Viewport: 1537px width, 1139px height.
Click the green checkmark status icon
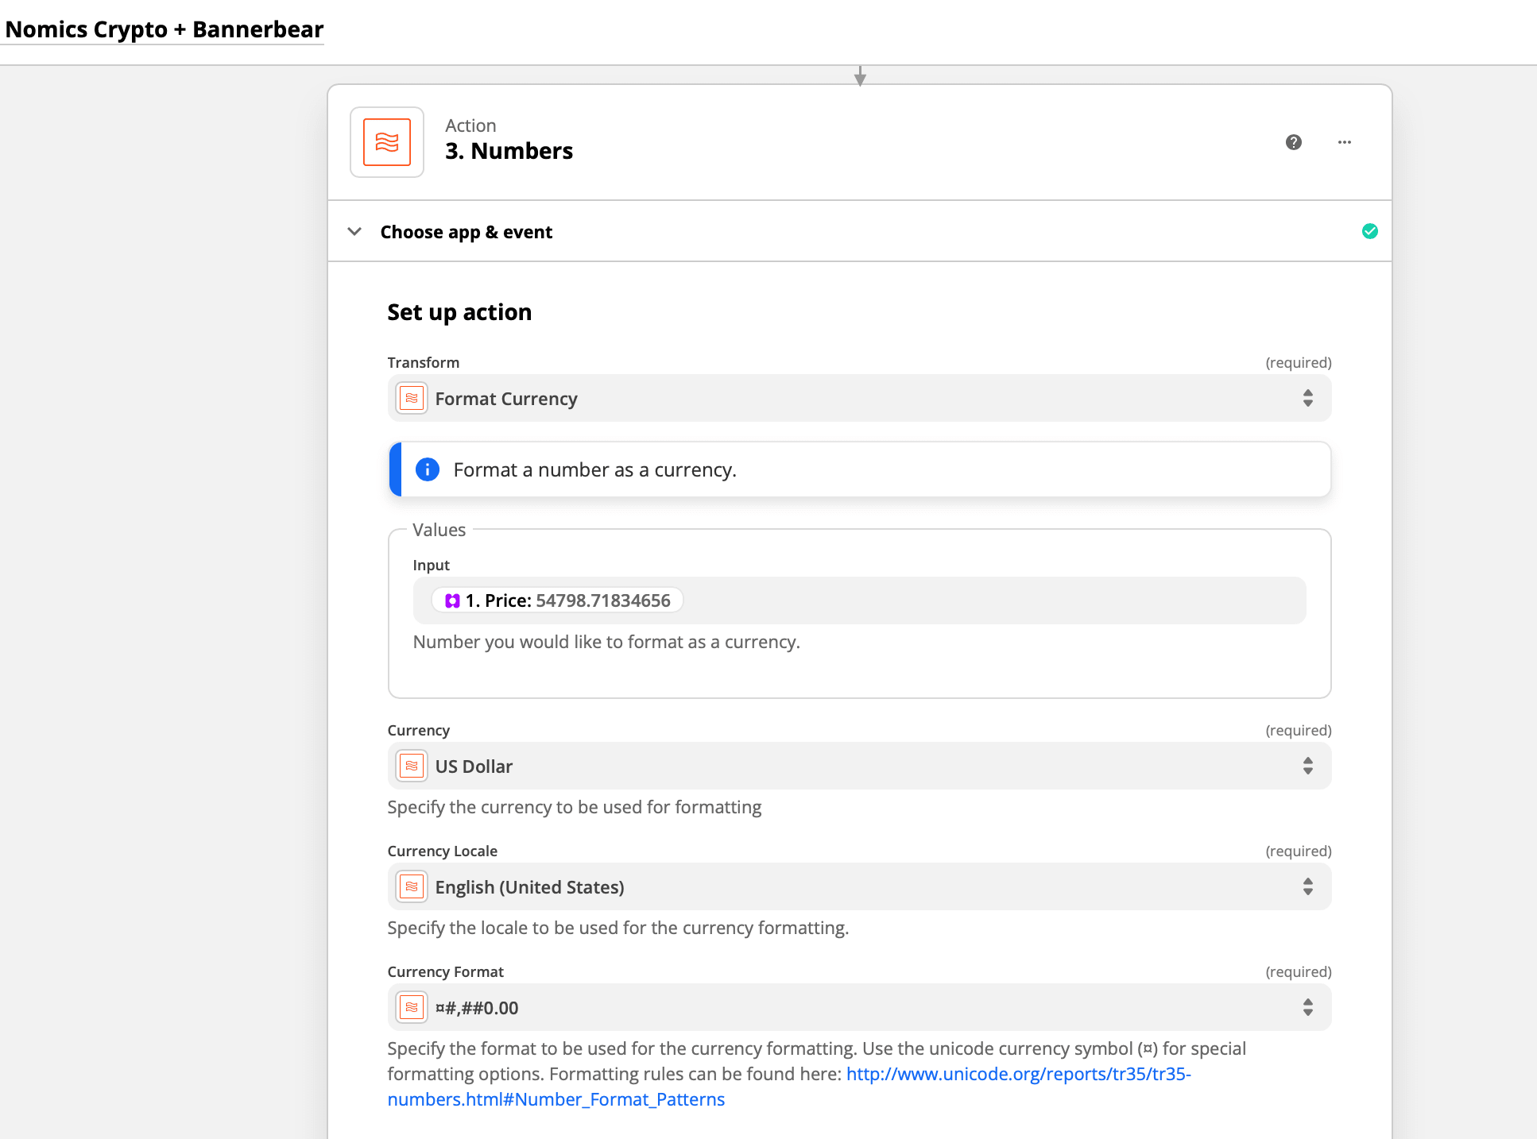click(x=1370, y=231)
